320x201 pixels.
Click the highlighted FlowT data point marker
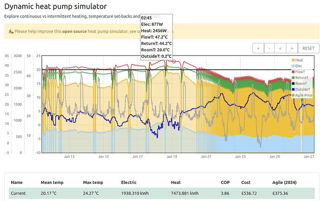[x=174, y=61]
